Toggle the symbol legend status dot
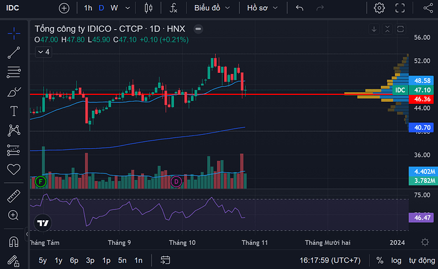Viewport: 438px width, 269px height. pos(198,29)
